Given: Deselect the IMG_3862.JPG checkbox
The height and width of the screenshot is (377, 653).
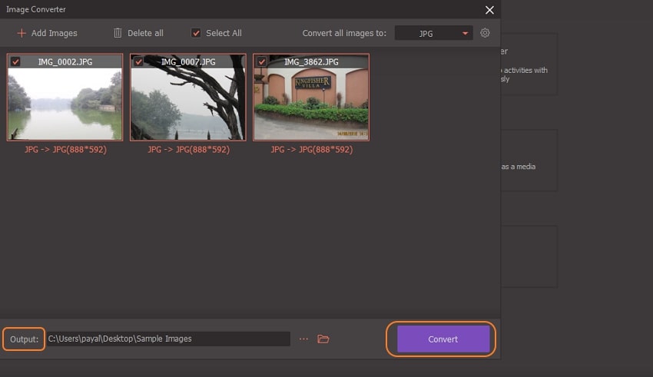Looking at the screenshot, I should click(262, 61).
